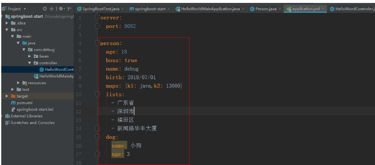Click the Scratches and Consoles icon
This screenshot has height=165, width=375.
coord(7,122)
